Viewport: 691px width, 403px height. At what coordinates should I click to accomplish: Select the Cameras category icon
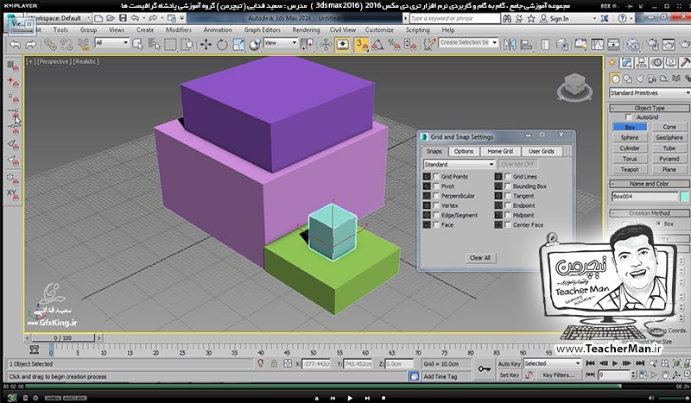[x=652, y=79]
